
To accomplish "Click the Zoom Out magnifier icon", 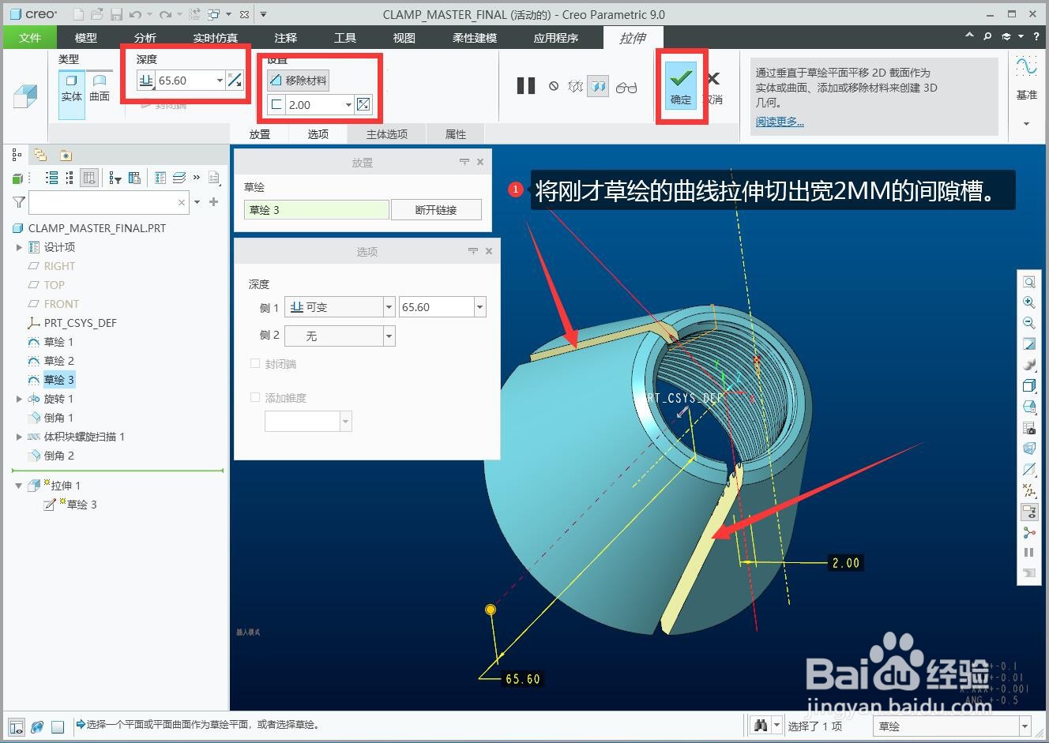I will 1029,323.
